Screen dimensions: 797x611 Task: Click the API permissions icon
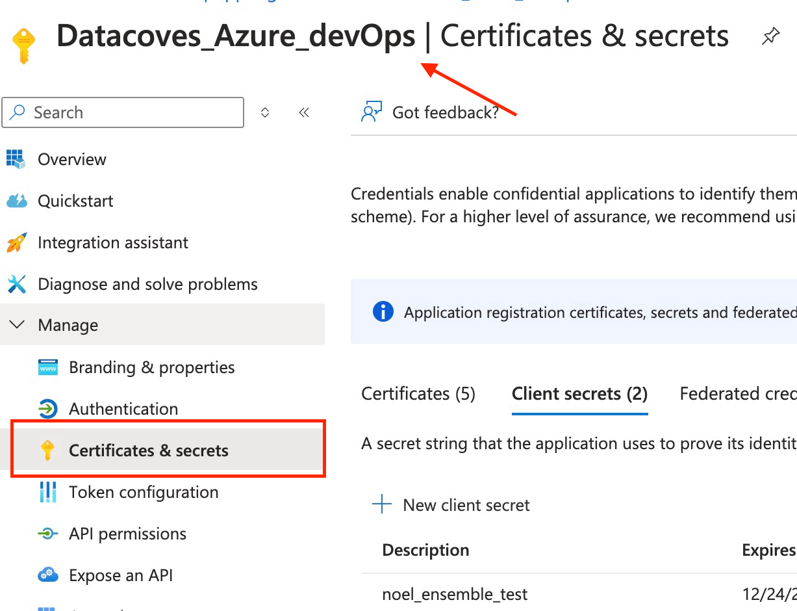48,534
